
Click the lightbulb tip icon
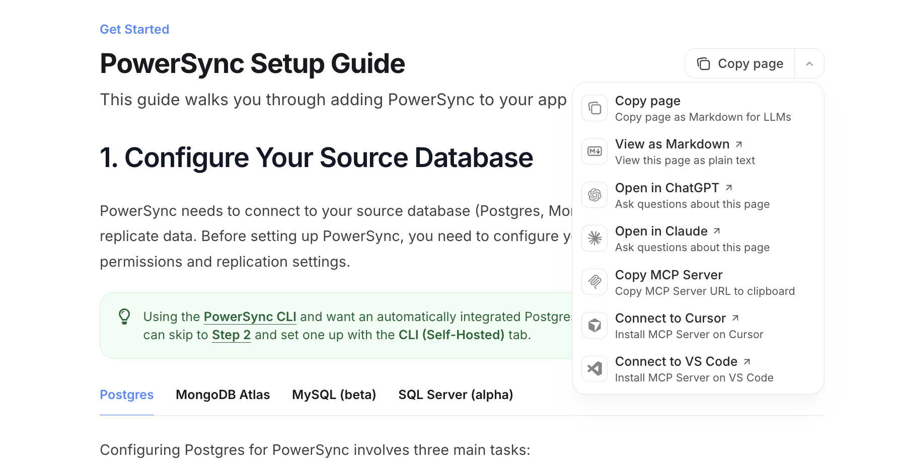[x=124, y=317]
